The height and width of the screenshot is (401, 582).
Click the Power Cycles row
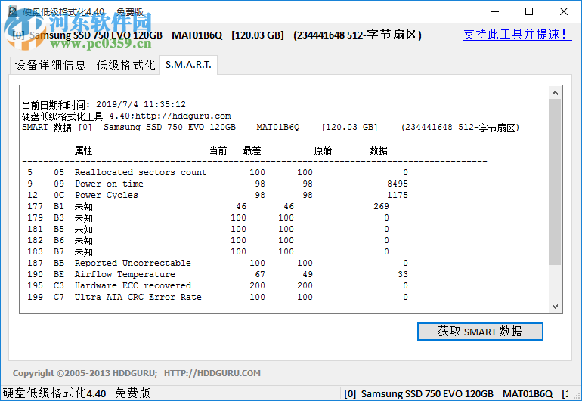(x=217, y=195)
